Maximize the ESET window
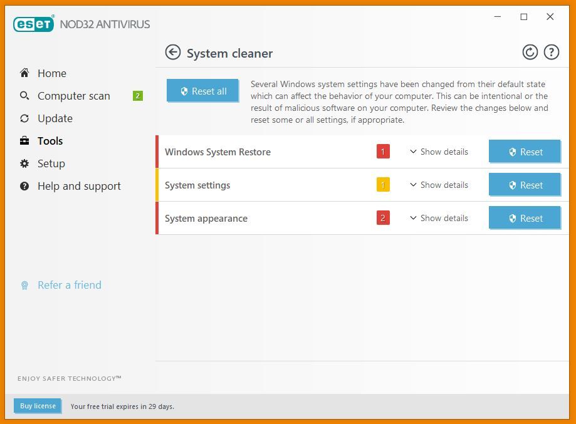This screenshot has height=424, width=576. coord(524,16)
